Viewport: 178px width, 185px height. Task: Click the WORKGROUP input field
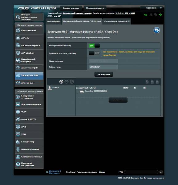pos(103,67)
